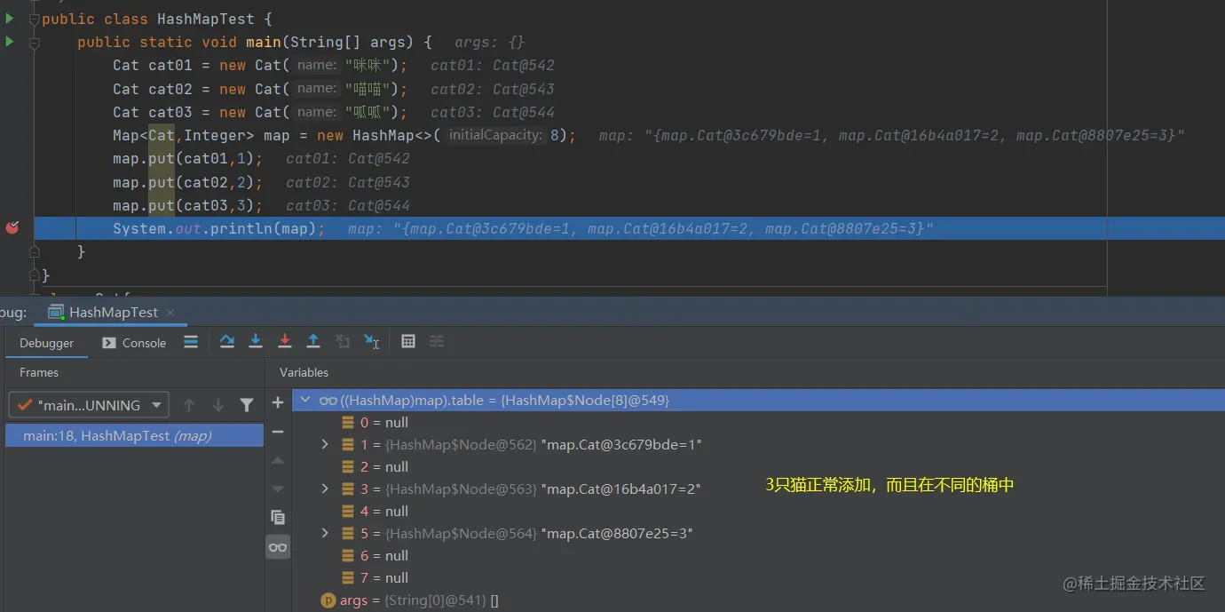The height and width of the screenshot is (612, 1225).
Task: Expand table entry 3 HashMap$Node@563
Action: coord(325,489)
